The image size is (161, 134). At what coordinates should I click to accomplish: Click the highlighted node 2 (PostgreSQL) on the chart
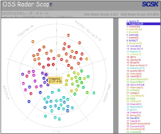[46, 75]
